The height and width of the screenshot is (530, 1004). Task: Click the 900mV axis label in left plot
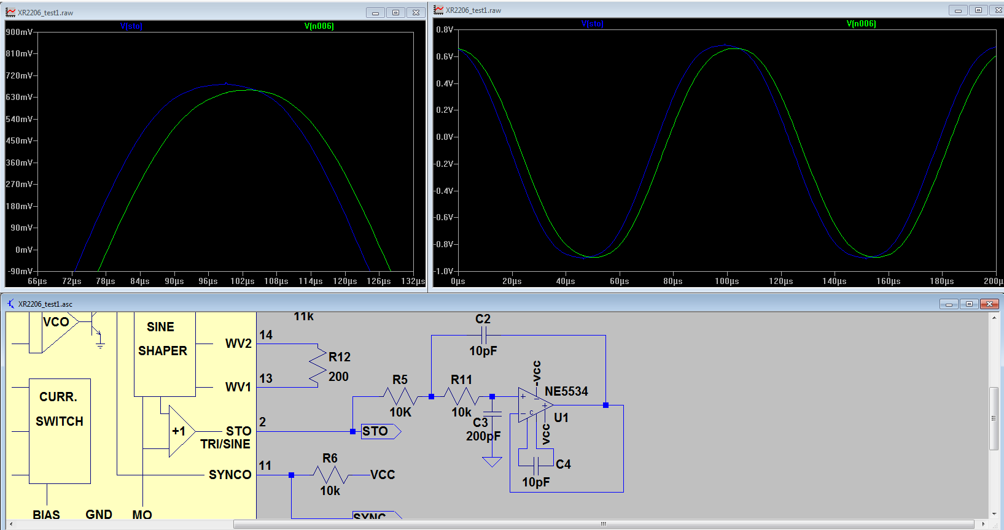click(x=19, y=32)
